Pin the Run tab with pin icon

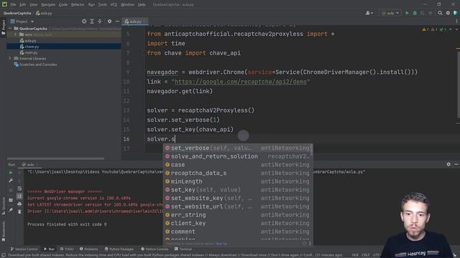pyautogui.click(x=11, y=210)
